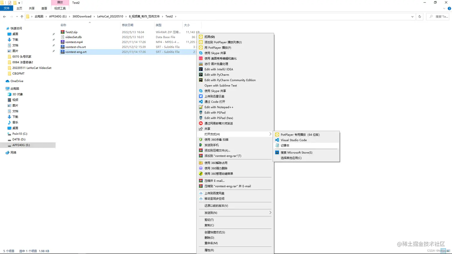Click 360Download in the address path
This screenshot has width=452, height=254.
[x=82, y=16]
